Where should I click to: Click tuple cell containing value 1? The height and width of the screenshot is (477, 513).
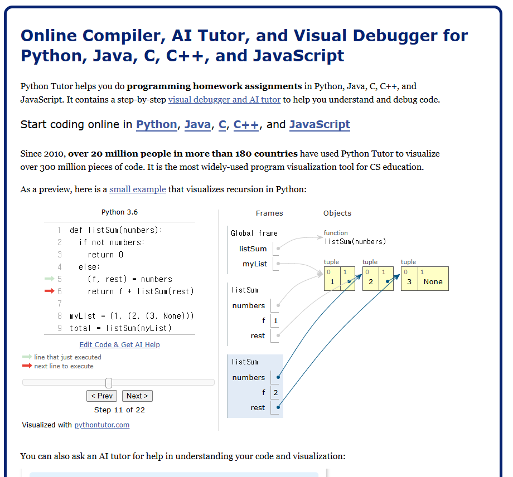click(x=332, y=279)
